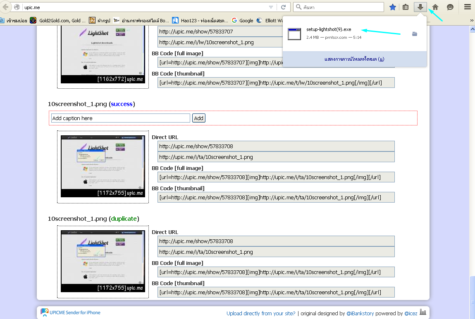Click the search box magnifier icon
Screen dimensions: 475x319
(x=299, y=7)
